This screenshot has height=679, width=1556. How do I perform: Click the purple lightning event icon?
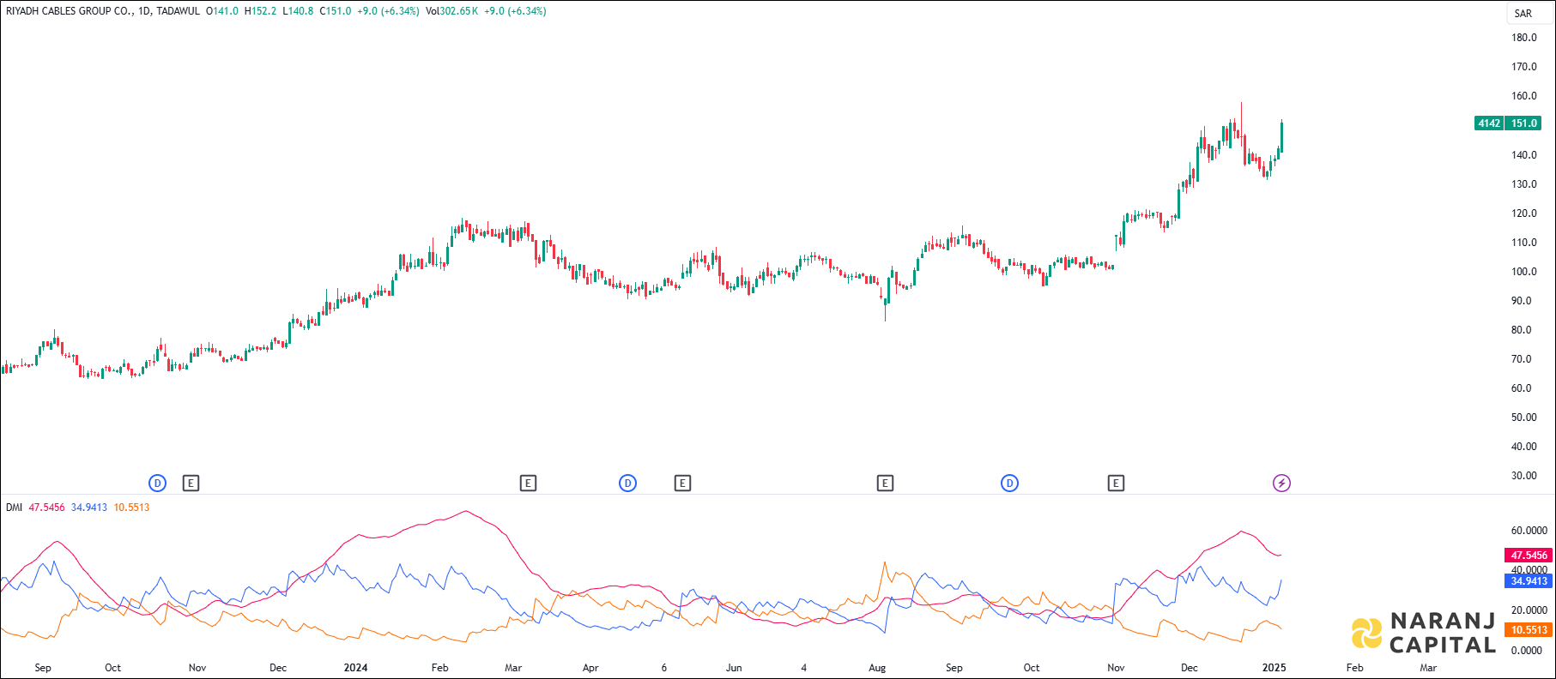[x=1281, y=484]
